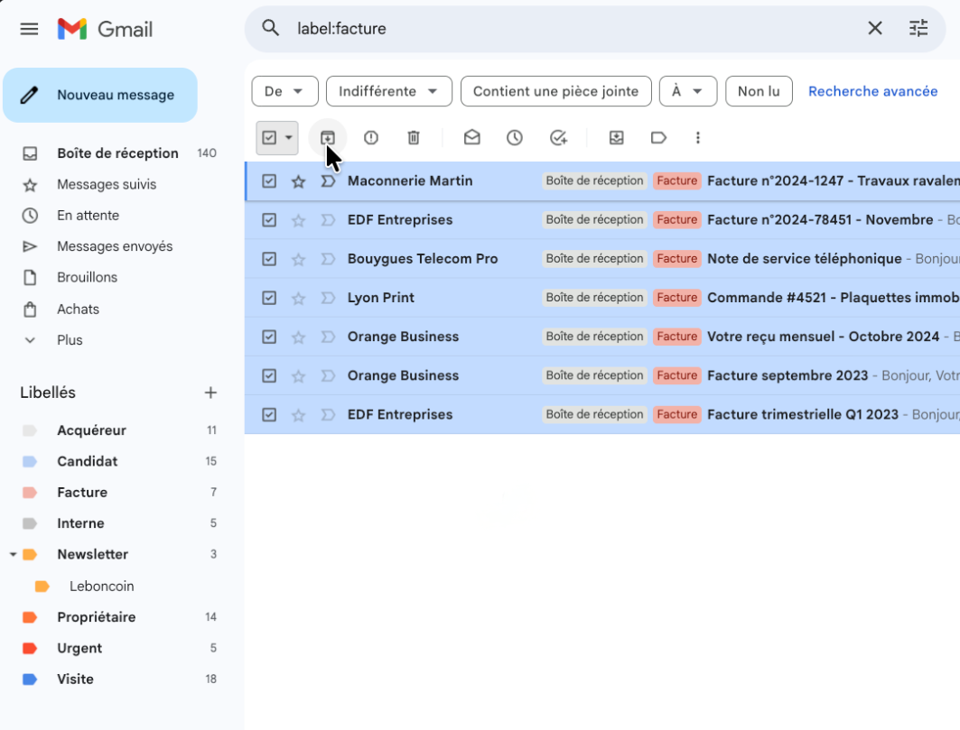The image size is (960, 730).
Task: Open the Recherche avancée link
Action: pyautogui.click(x=872, y=91)
